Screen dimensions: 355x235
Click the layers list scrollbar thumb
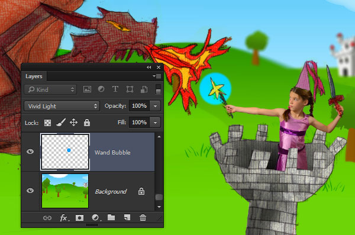(159, 197)
